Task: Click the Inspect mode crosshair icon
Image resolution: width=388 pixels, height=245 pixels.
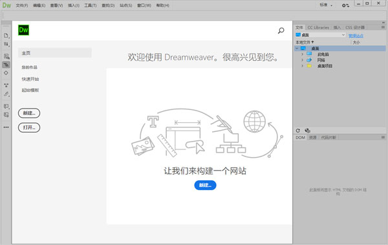Action: (x=6, y=73)
